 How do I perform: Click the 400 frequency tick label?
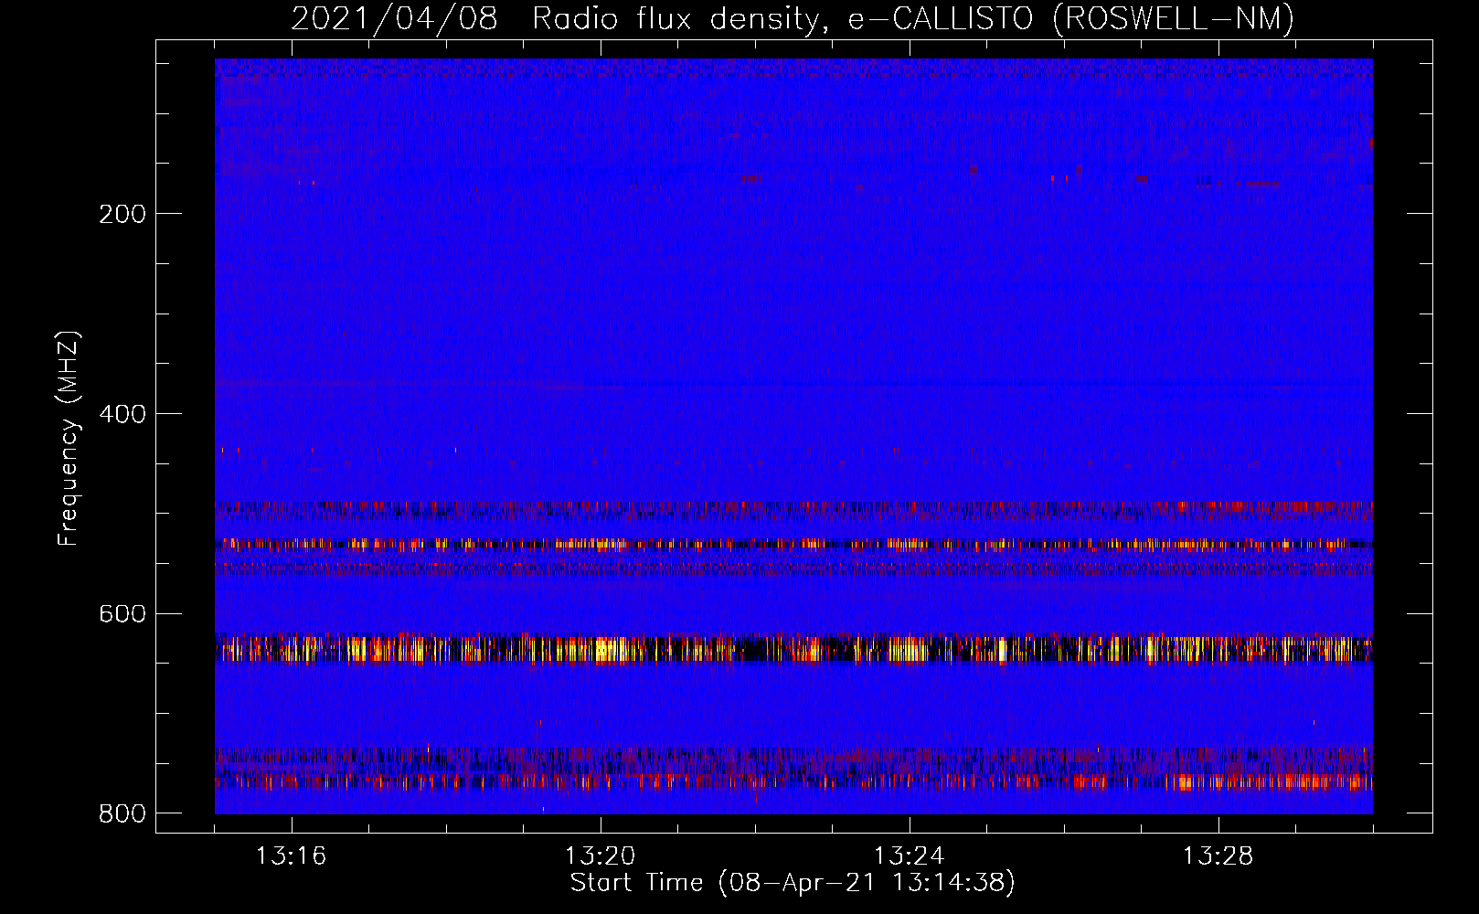tap(122, 414)
